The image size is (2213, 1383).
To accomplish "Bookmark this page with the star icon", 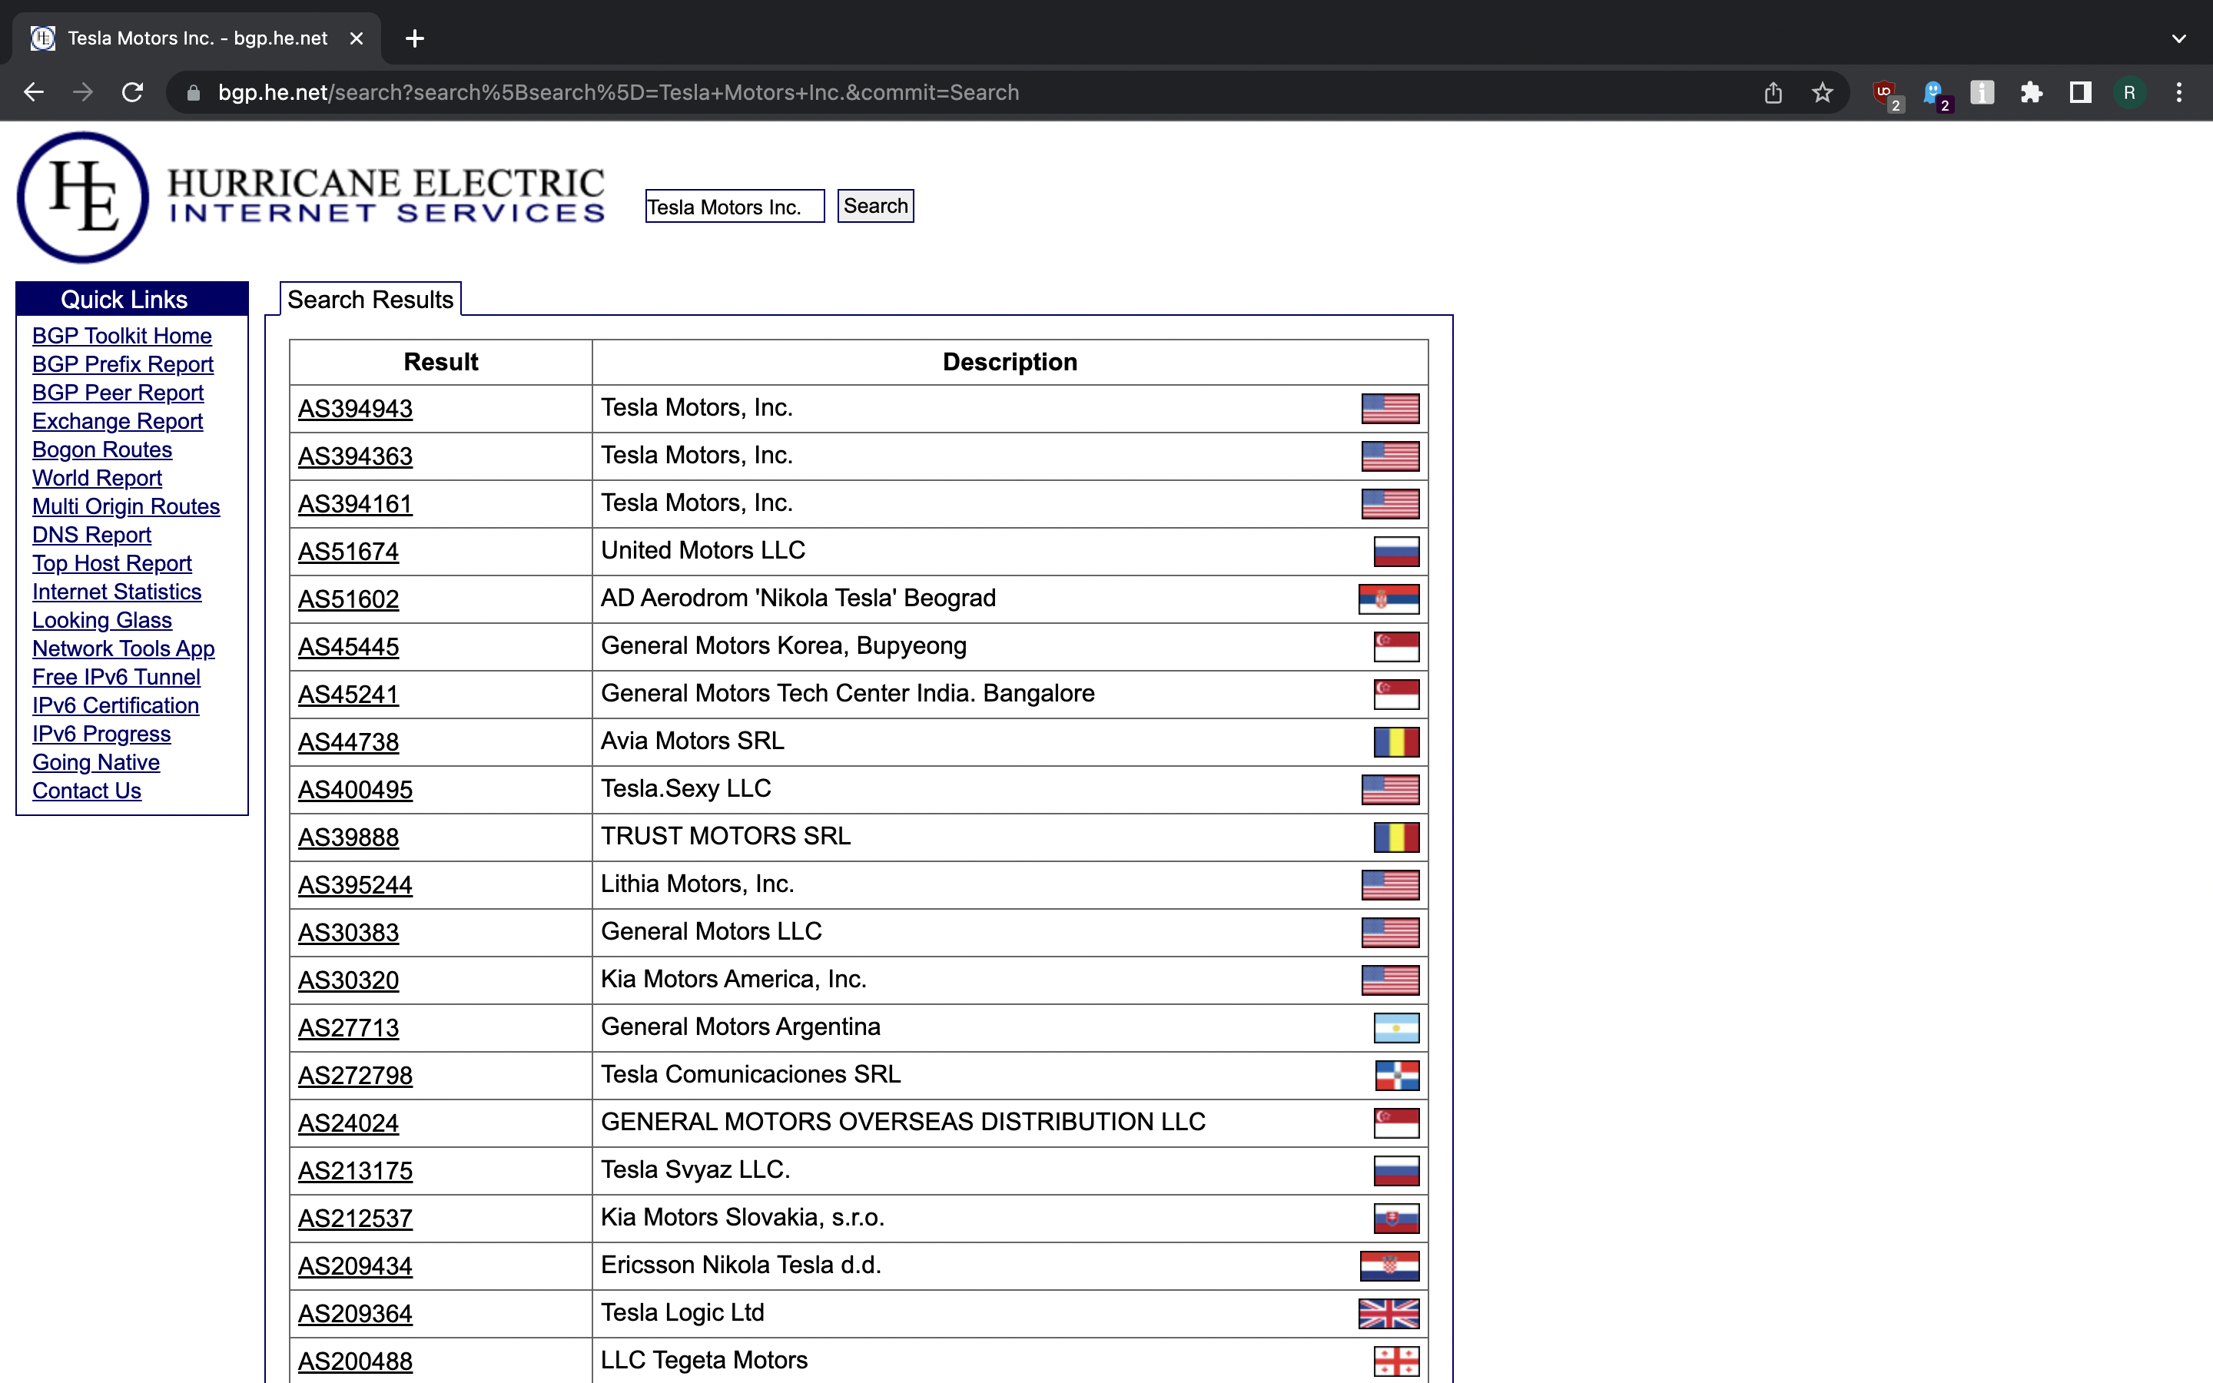I will (x=1823, y=92).
